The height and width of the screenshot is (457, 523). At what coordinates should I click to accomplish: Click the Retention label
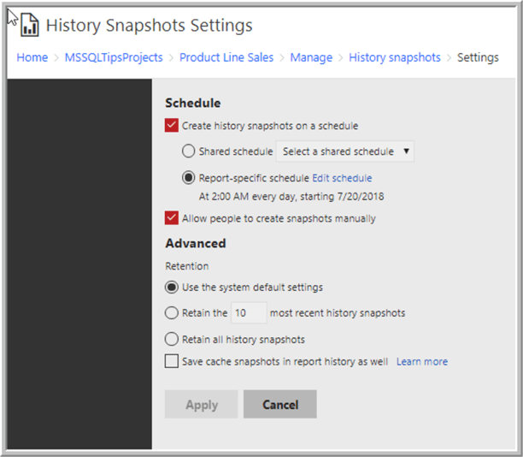tap(187, 266)
